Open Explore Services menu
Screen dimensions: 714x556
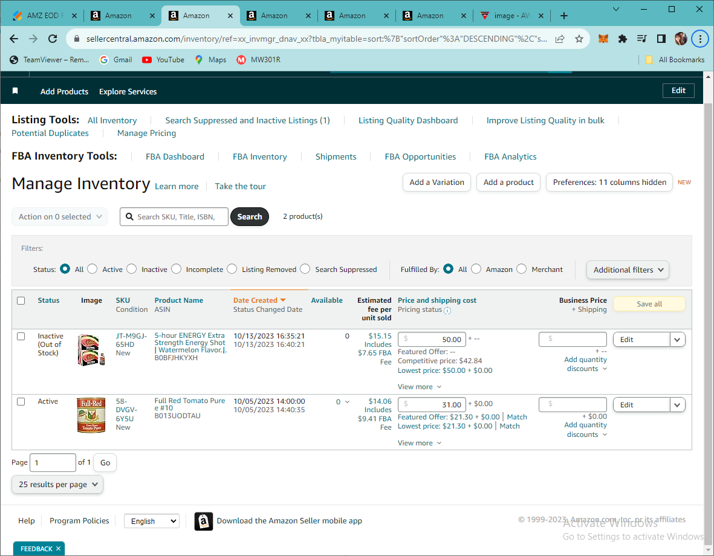pyautogui.click(x=128, y=91)
